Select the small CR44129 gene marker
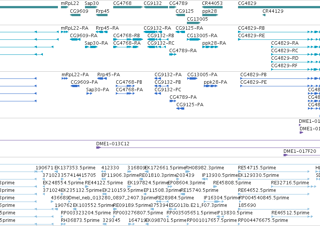Screen dimensions: 320x226 [264, 15]
